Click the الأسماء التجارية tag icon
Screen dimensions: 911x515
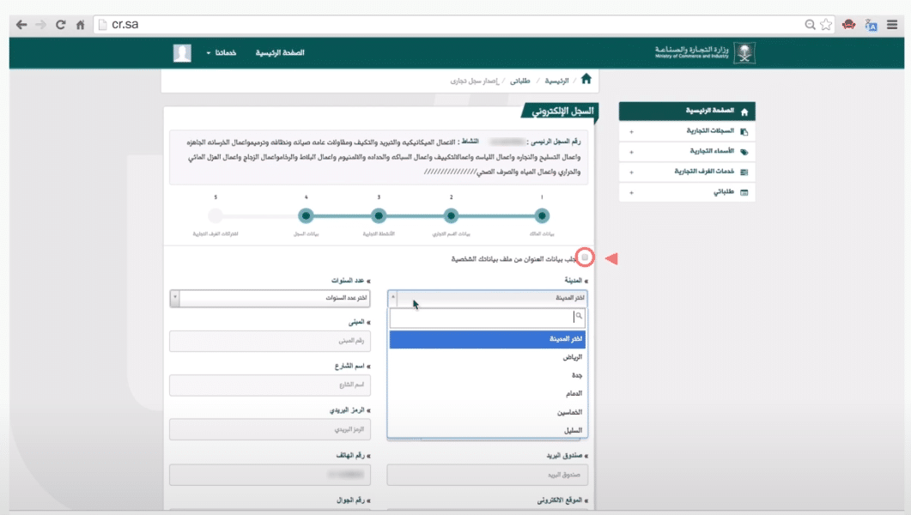(744, 152)
